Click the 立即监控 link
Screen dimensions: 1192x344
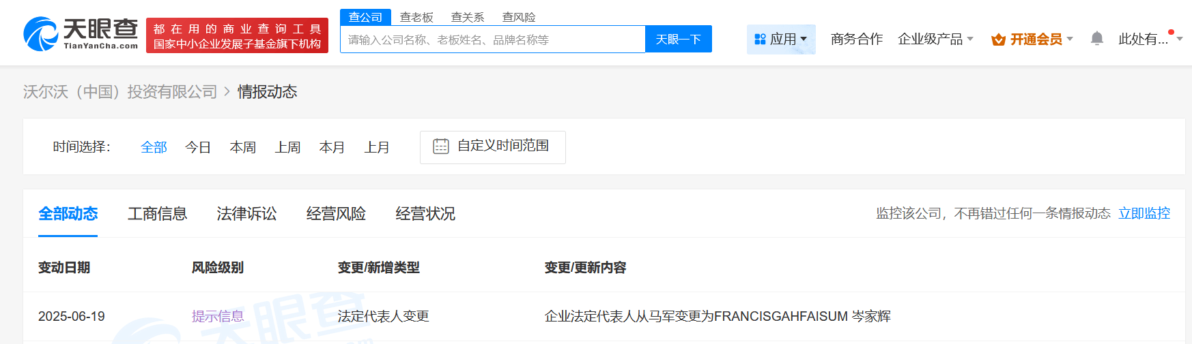[1144, 213]
